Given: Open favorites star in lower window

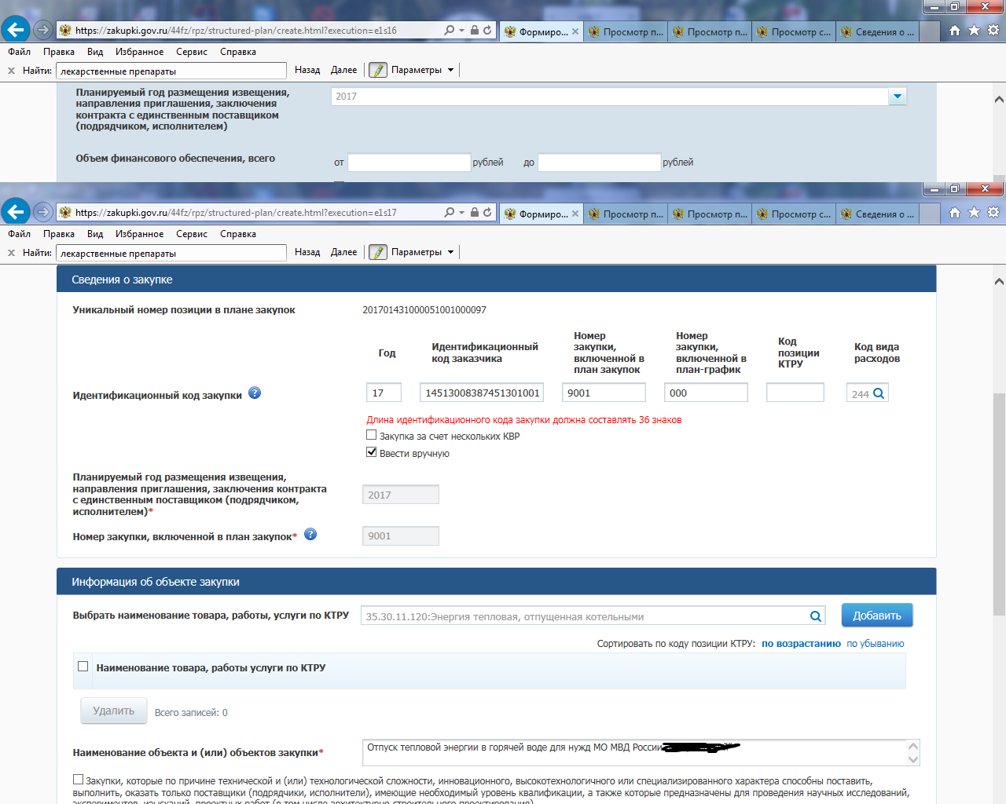Looking at the screenshot, I should 974,212.
